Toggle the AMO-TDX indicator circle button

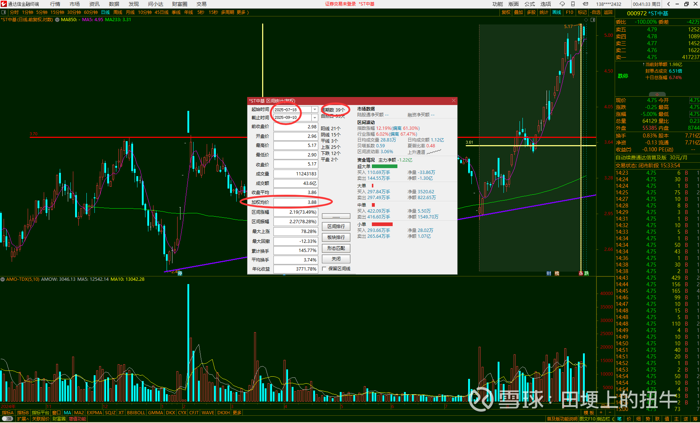point(3,279)
